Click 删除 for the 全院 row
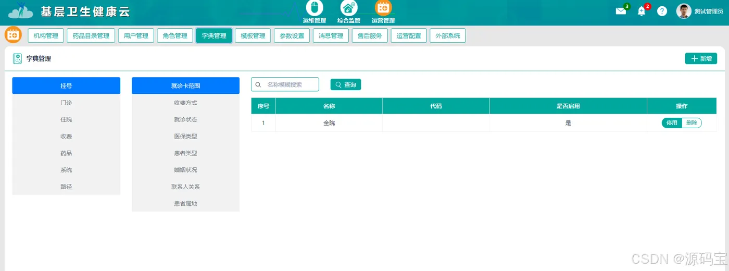The image size is (729, 271). [x=692, y=123]
